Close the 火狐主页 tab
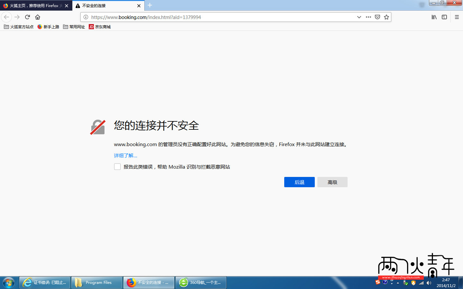463x289 pixels. (x=67, y=6)
